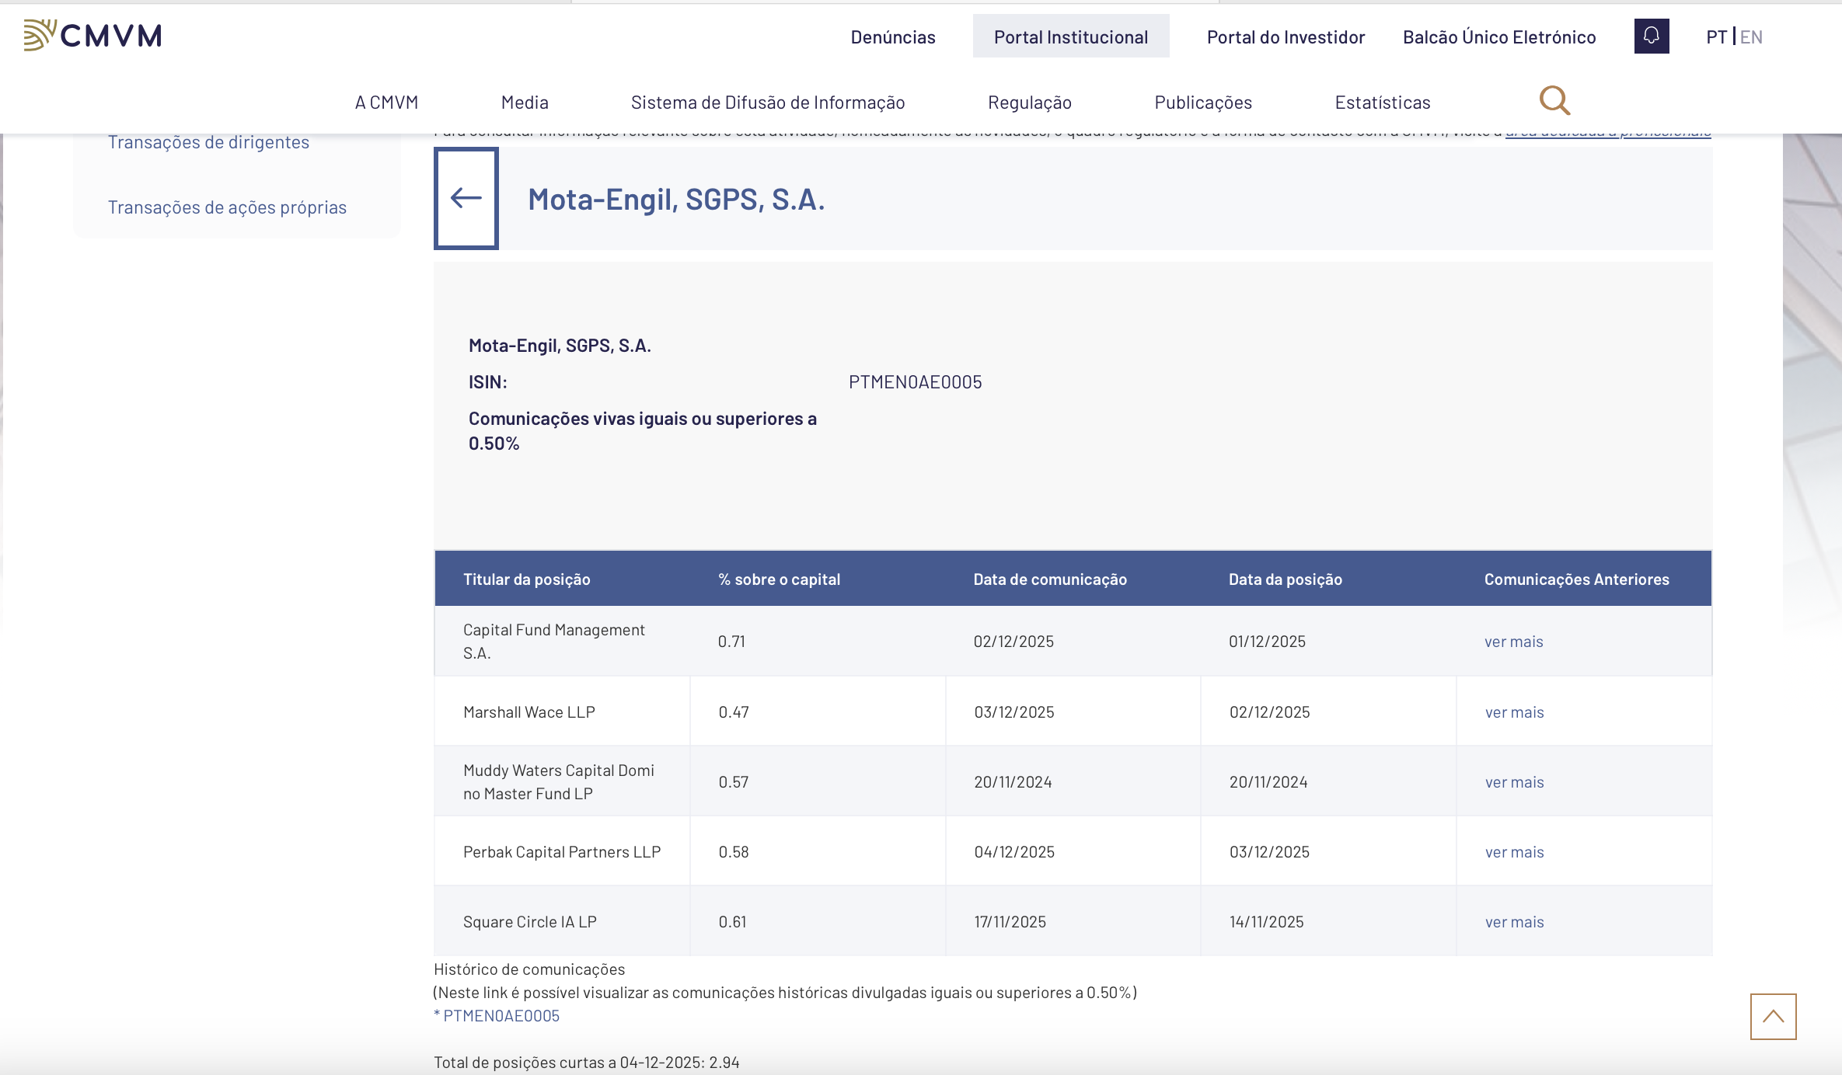The width and height of the screenshot is (1842, 1075).
Task: Click ver mais for Marshall Wace LLP
Action: point(1514,712)
